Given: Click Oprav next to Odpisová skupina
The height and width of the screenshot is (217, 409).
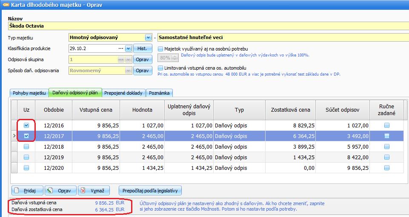Looking at the screenshot, I should pyautogui.click(x=143, y=59).
